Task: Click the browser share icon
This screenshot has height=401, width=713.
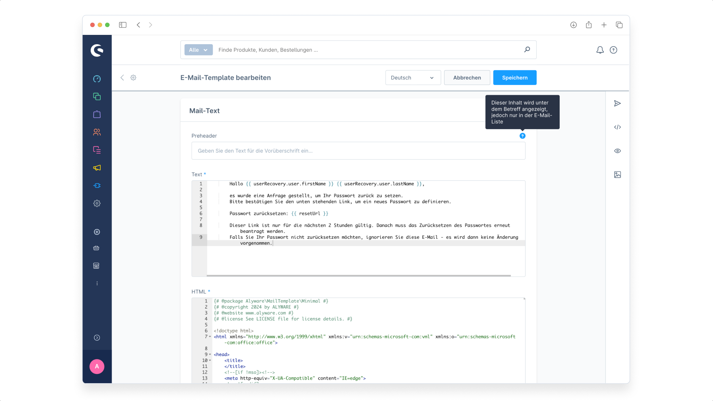Action: pyautogui.click(x=589, y=25)
